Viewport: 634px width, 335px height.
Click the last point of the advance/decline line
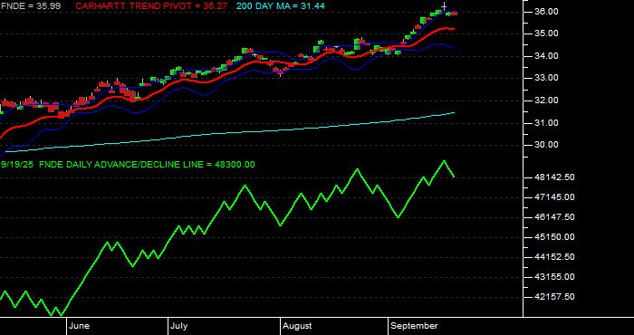click(x=454, y=177)
